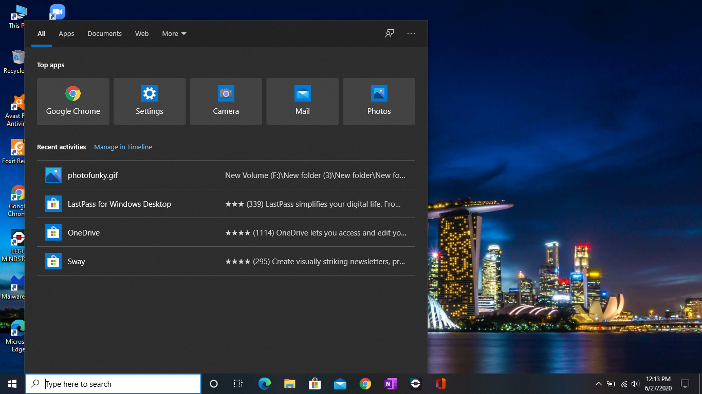Open the Windows Start menu
This screenshot has width=702, height=394.
pos(12,384)
